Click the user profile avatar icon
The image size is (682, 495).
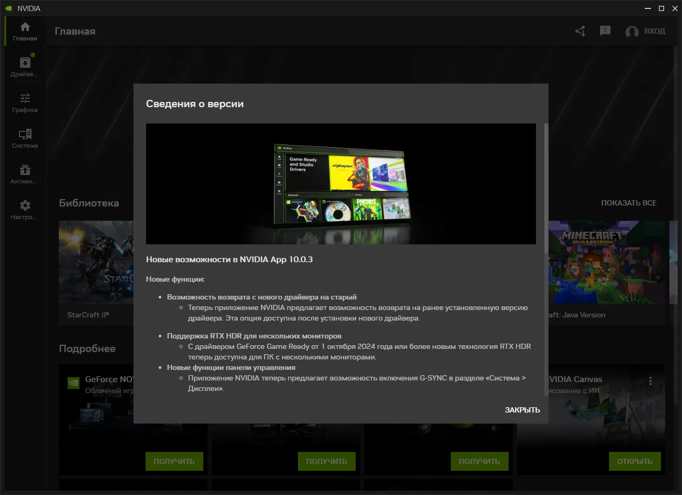632,32
